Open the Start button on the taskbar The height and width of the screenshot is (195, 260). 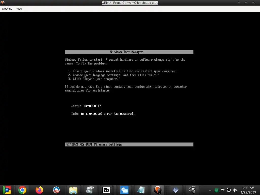(7, 190)
